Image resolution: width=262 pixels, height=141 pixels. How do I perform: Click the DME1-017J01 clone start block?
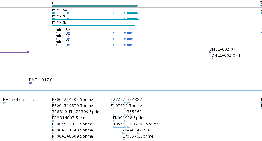point(31,83)
